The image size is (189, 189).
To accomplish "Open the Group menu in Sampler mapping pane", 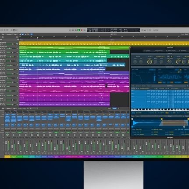I will pyautogui.click(x=138, y=86).
